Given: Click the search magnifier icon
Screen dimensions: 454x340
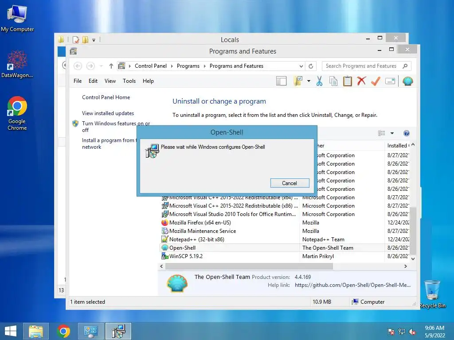Looking at the screenshot, I should point(405,66).
